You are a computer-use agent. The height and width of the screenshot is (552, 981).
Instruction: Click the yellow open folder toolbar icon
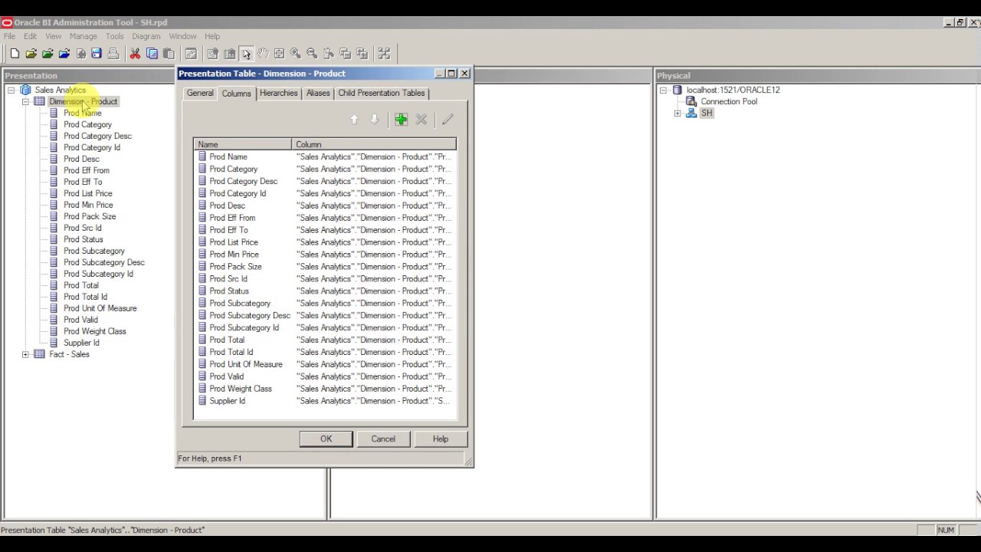click(x=31, y=54)
